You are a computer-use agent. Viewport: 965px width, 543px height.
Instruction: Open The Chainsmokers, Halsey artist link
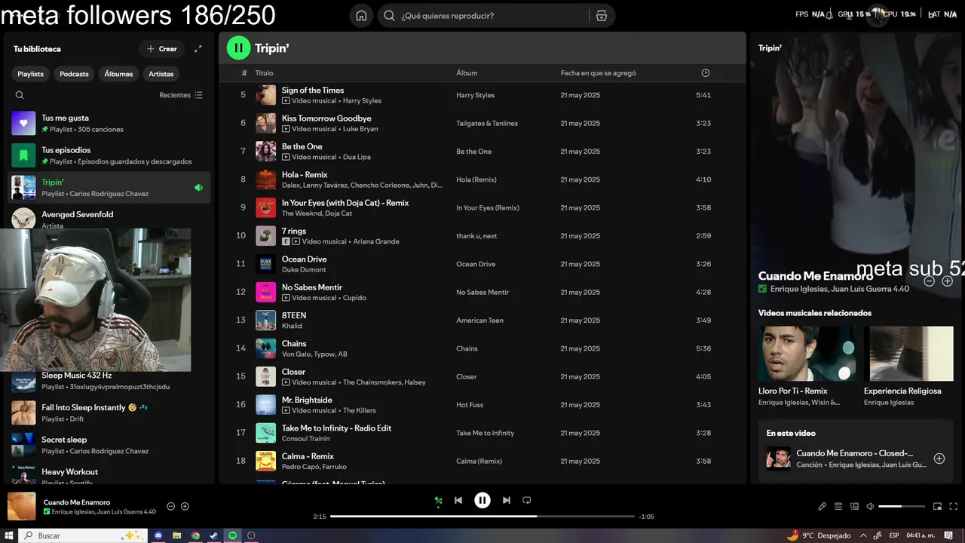click(384, 382)
